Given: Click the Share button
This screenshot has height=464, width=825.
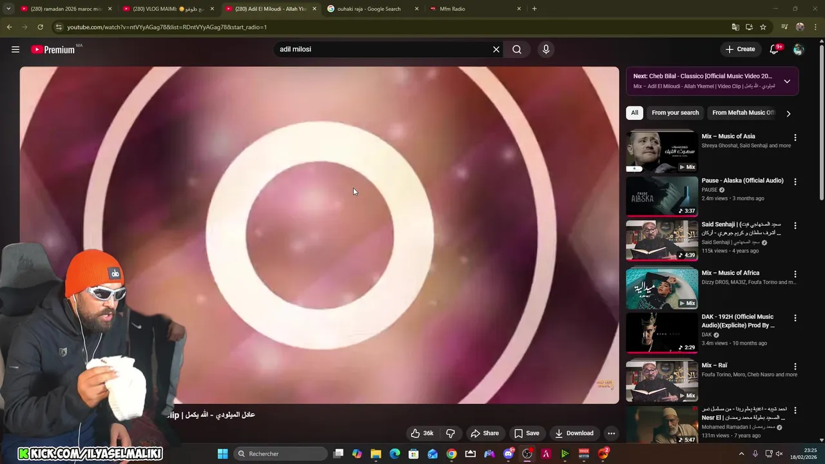Looking at the screenshot, I should point(485,433).
